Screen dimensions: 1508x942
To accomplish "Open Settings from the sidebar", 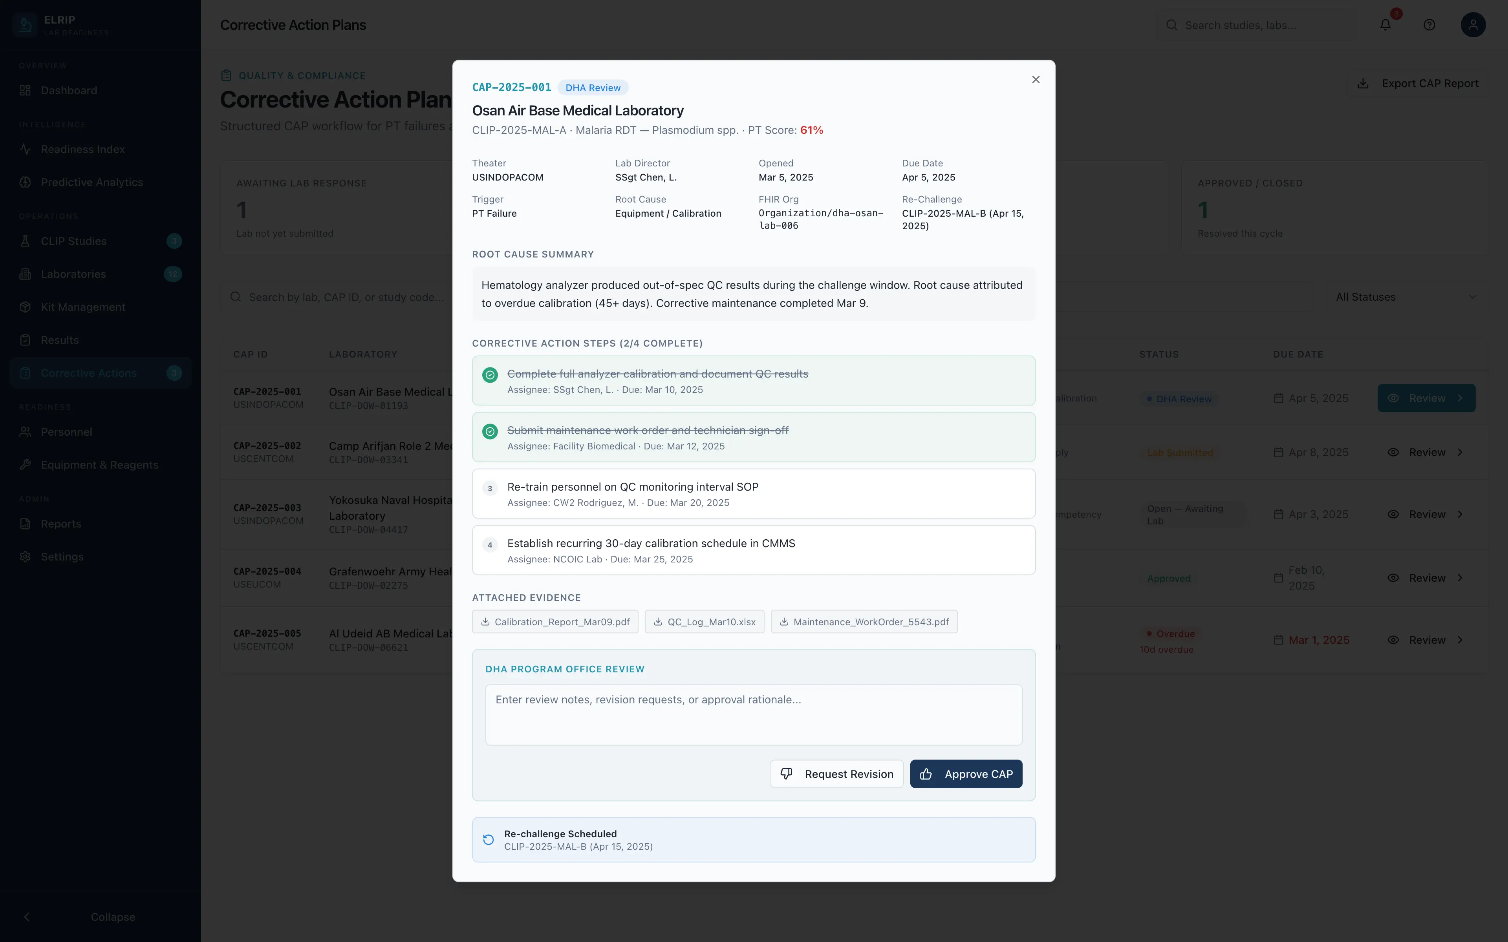I will [62, 556].
